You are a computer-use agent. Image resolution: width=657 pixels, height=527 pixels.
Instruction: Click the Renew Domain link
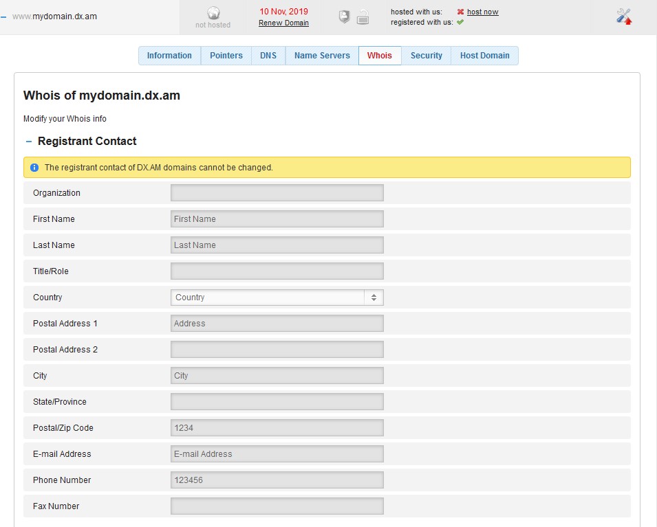point(283,23)
